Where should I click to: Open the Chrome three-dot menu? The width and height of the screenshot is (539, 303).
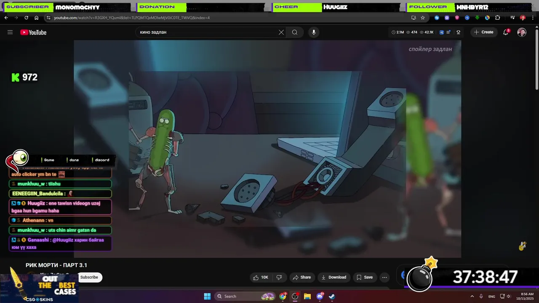point(533,18)
